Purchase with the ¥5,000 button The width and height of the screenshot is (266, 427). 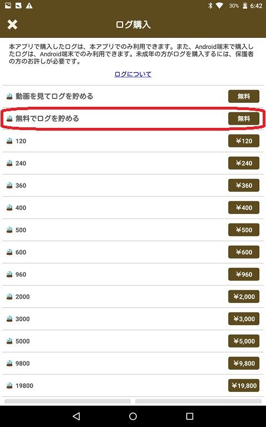tap(243, 341)
